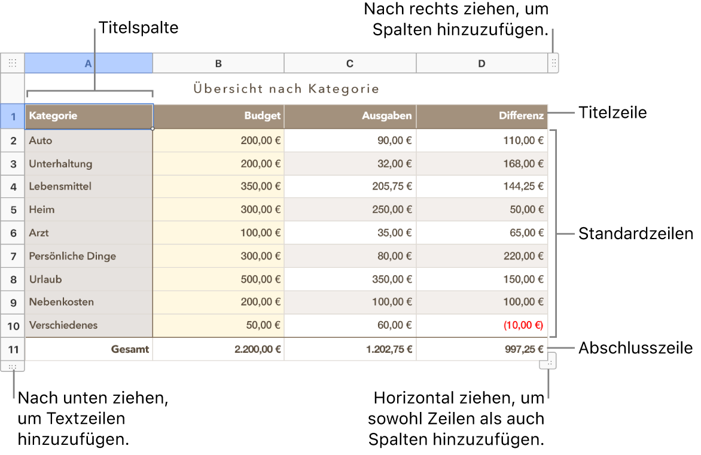Select row 11 by clicking its row number
The height and width of the screenshot is (455, 701).
[13, 349]
